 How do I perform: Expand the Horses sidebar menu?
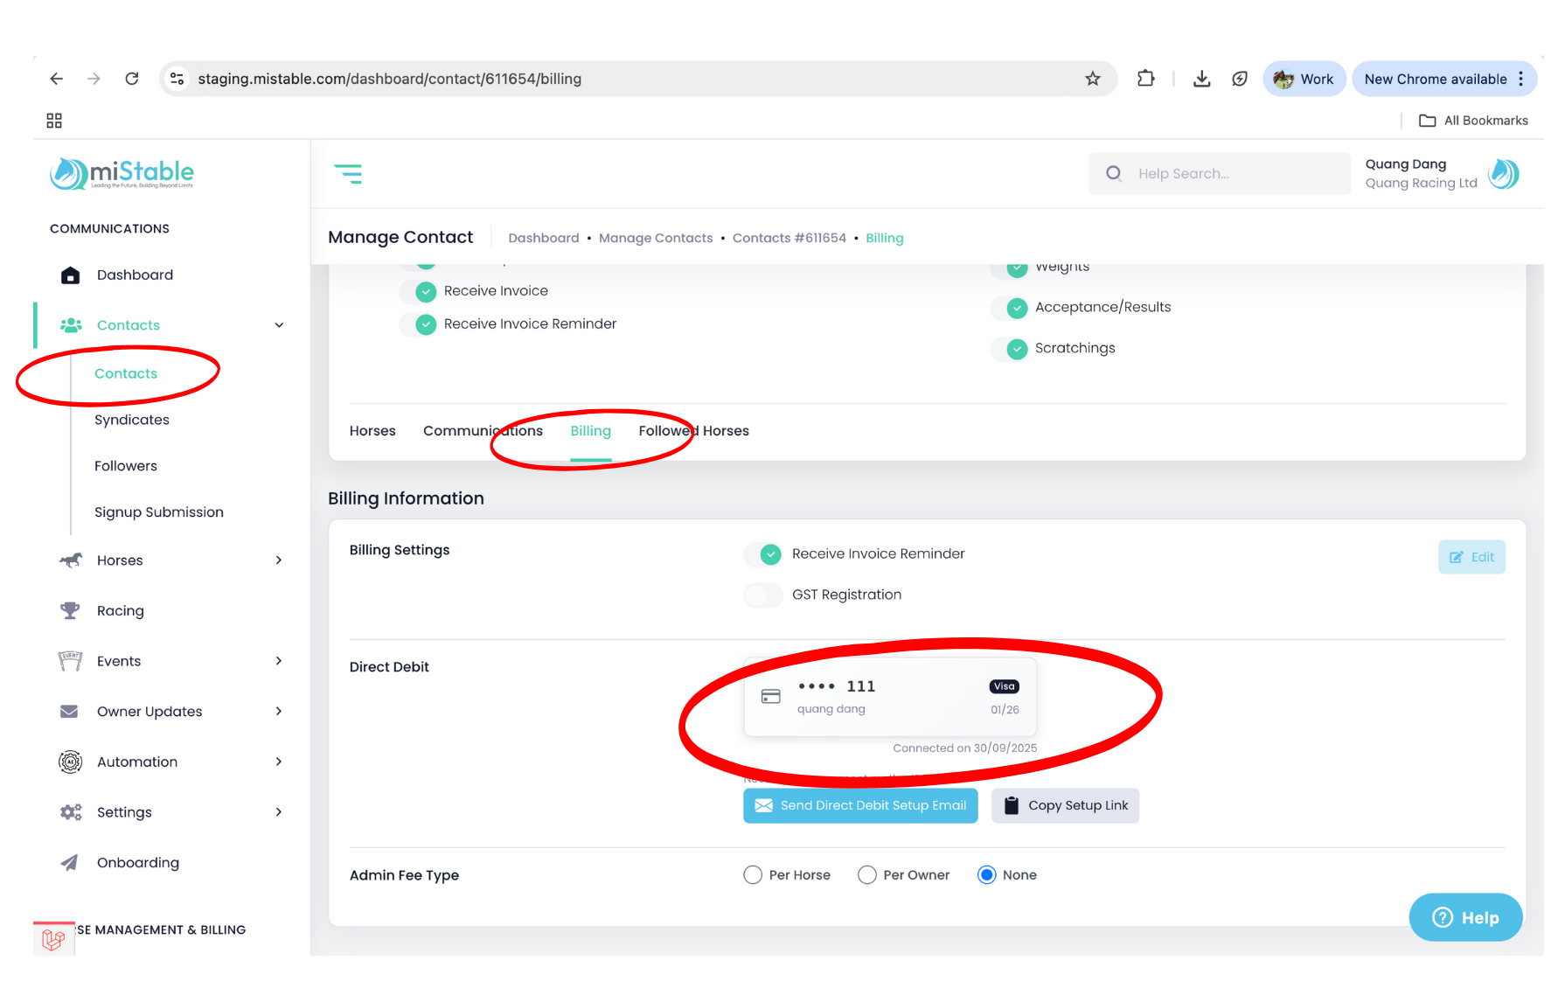(279, 560)
